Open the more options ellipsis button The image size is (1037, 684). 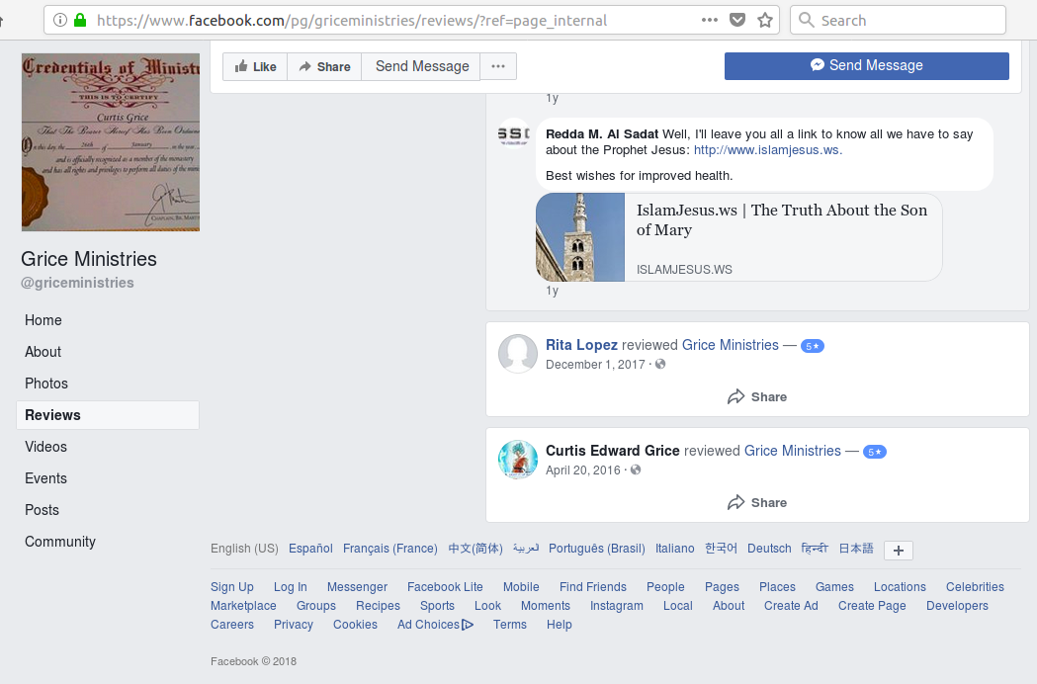click(x=498, y=67)
